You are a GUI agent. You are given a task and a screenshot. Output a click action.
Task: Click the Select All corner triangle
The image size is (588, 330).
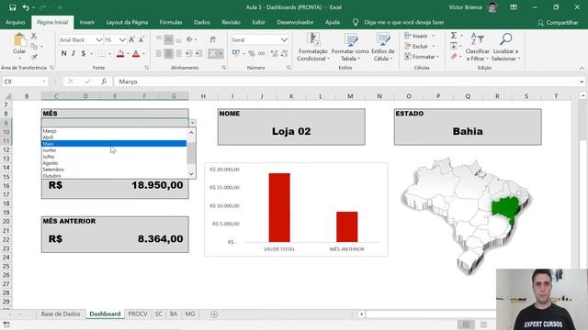tap(8, 96)
